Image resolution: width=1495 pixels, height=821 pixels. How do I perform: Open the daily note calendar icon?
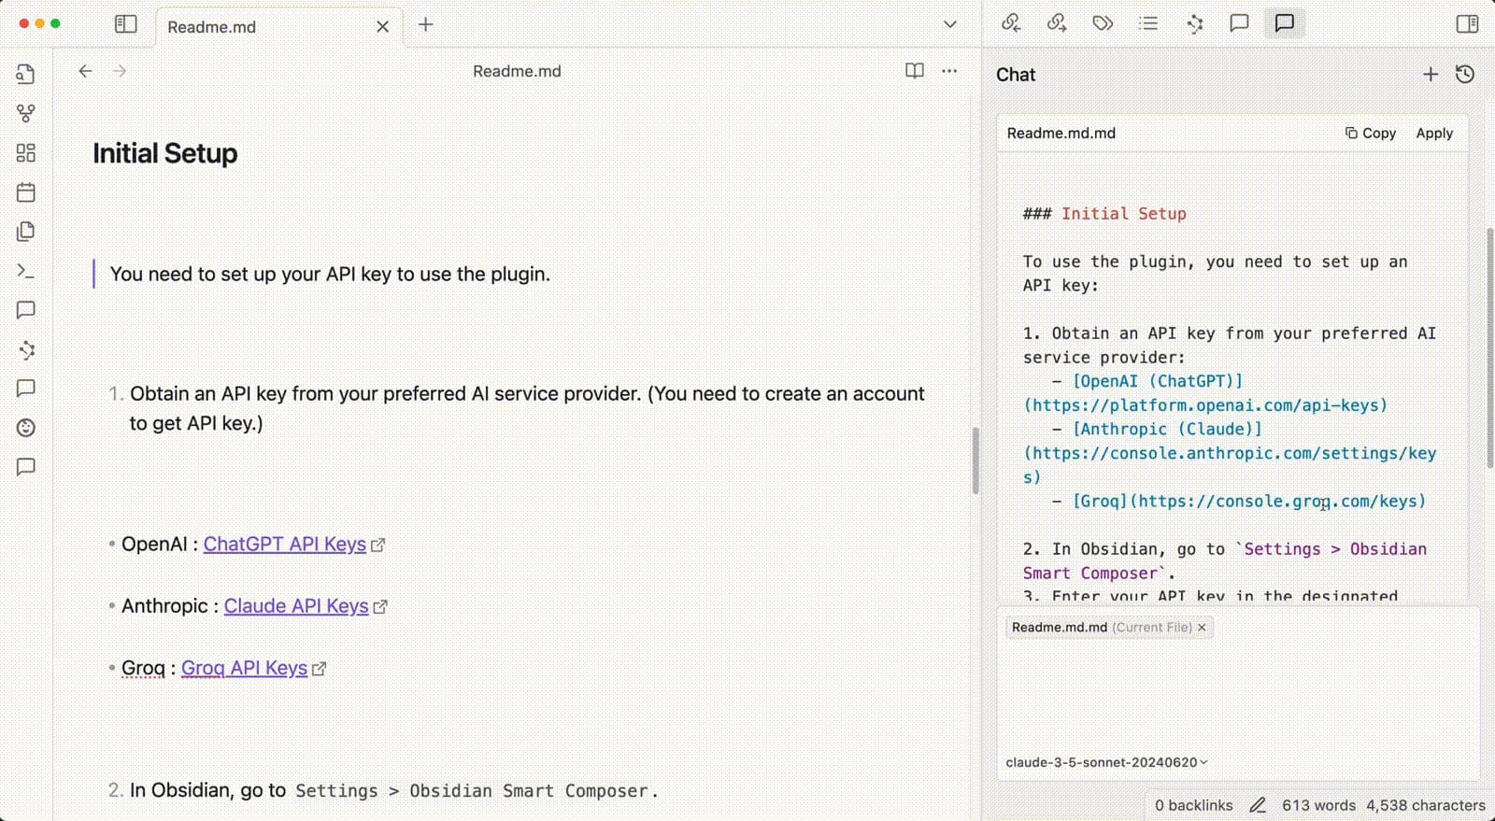26,192
